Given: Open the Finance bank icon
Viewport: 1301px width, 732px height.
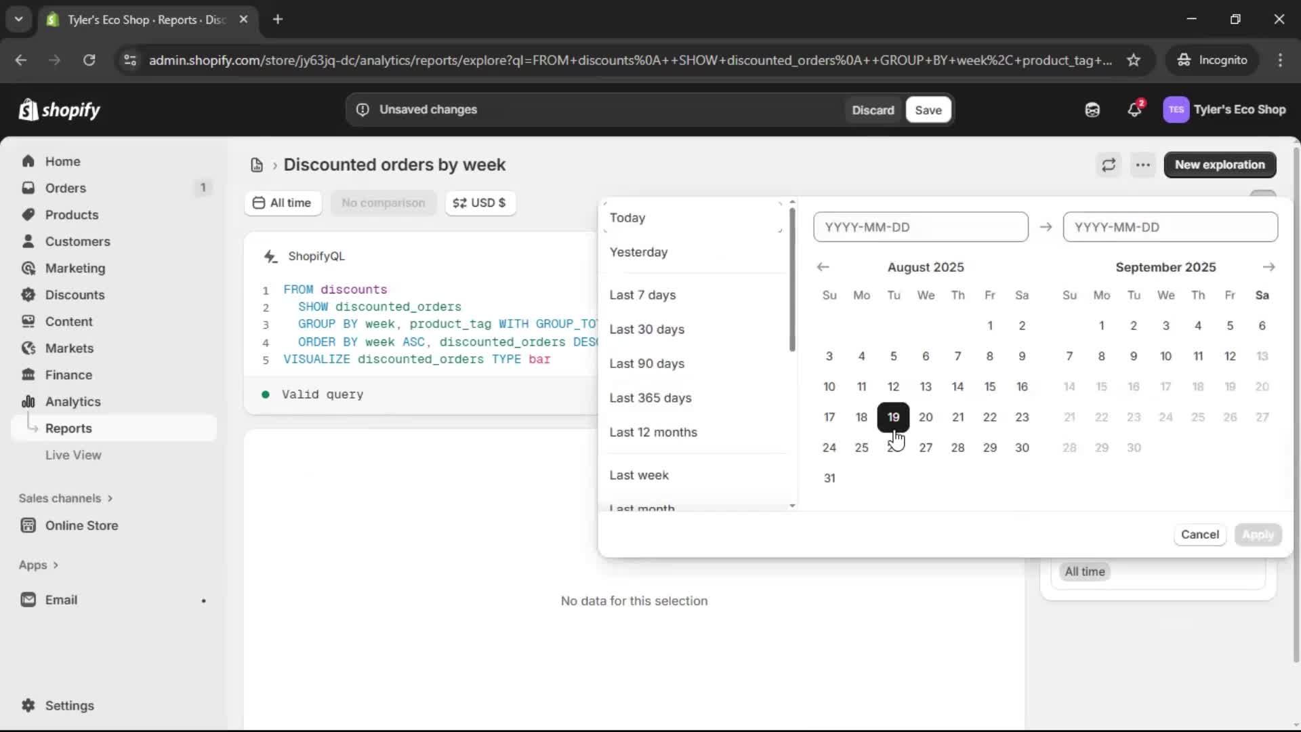Looking at the screenshot, I should pos(28,375).
